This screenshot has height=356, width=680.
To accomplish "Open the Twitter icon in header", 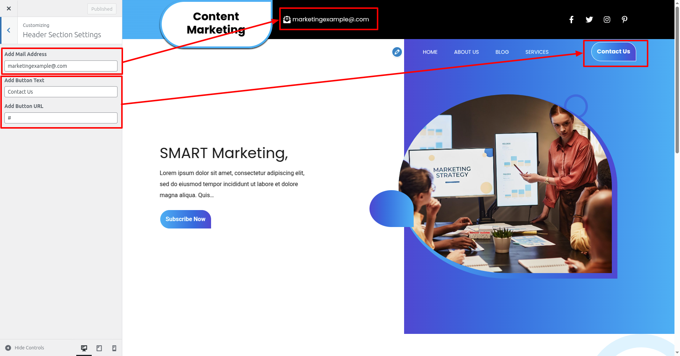I will [x=589, y=20].
